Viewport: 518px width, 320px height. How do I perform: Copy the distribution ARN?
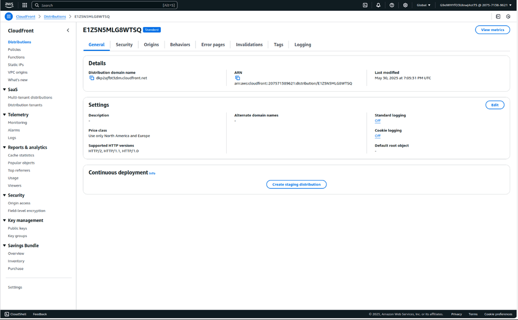pos(238,78)
